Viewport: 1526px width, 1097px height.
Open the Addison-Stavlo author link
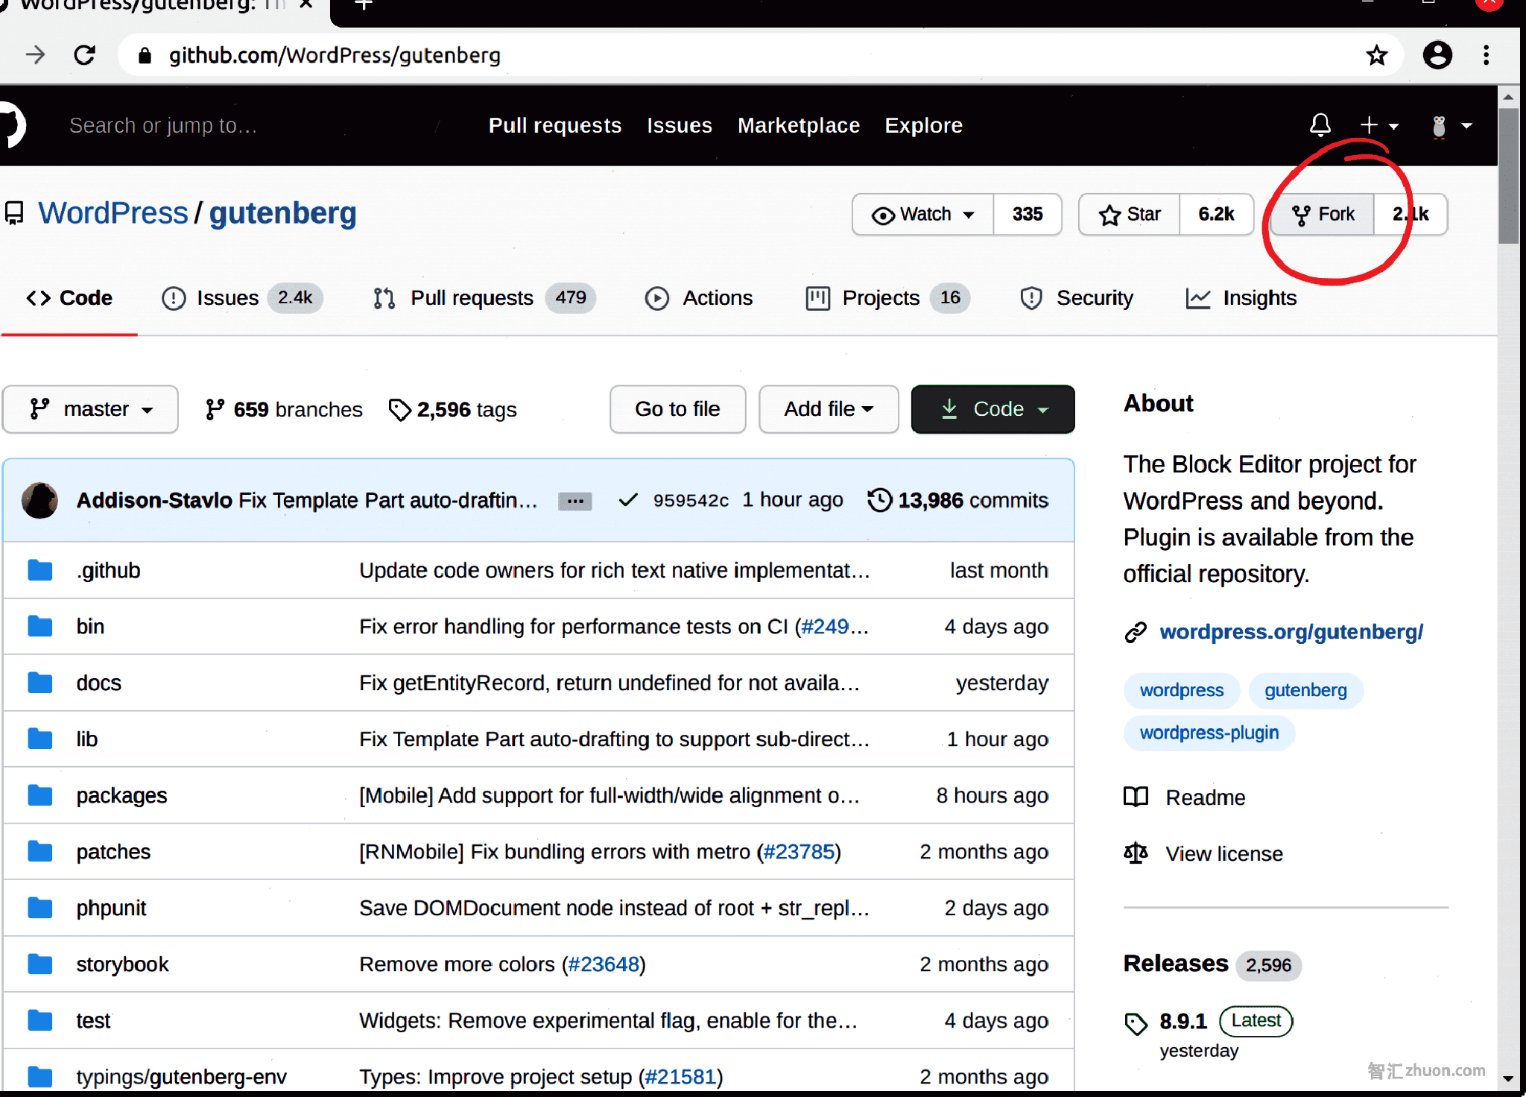(x=154, y=500)
